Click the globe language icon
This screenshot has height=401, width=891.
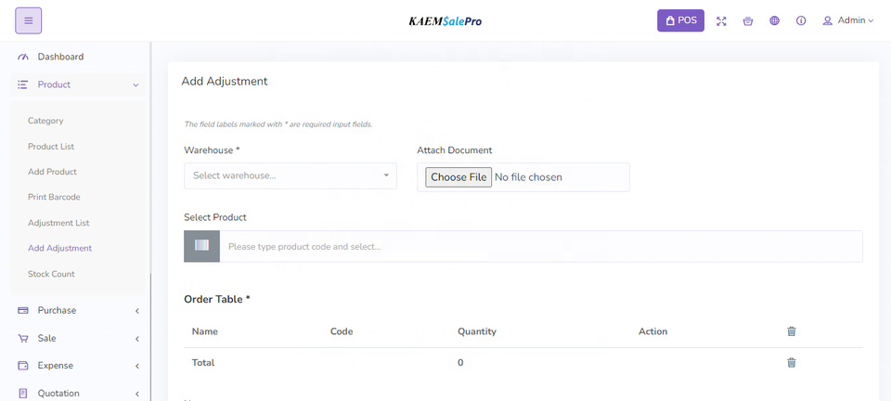tap(774, 21)
